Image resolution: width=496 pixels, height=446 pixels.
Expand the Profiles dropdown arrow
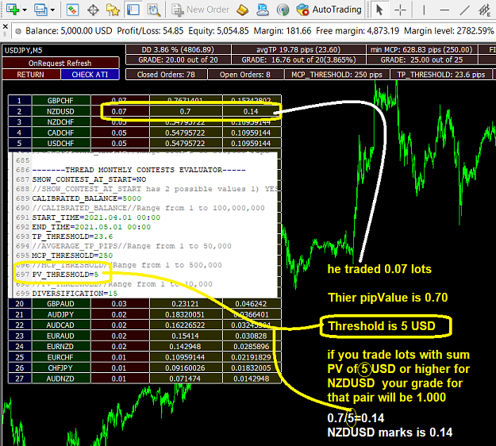52,10
